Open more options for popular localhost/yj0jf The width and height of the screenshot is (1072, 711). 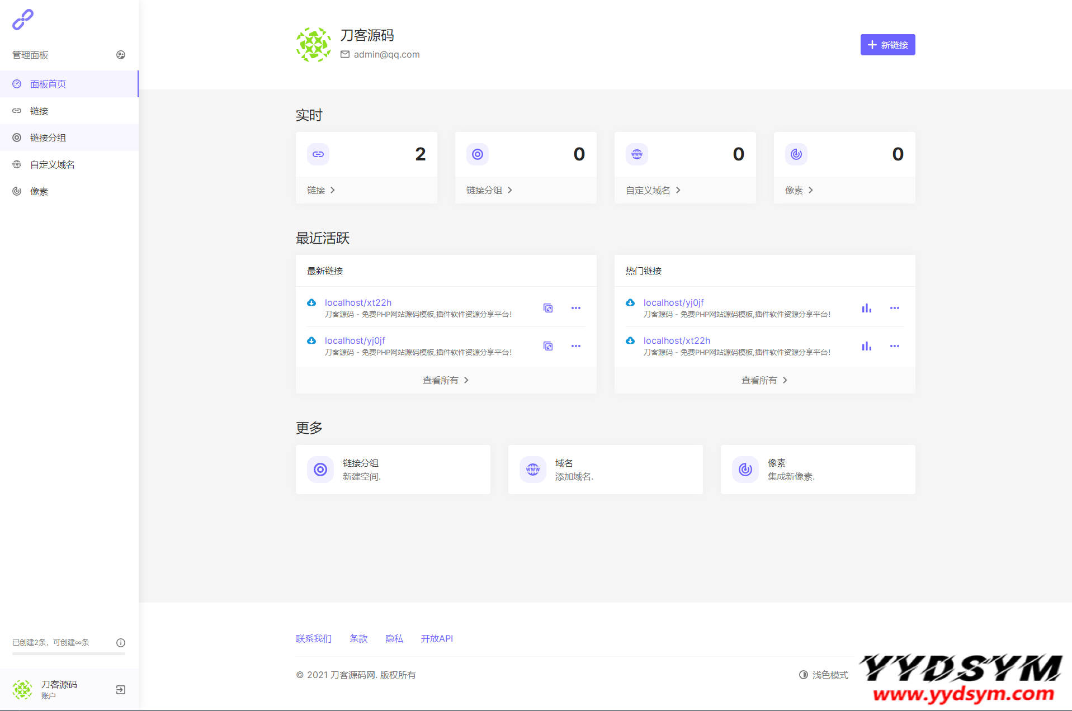tap(894, 308)
